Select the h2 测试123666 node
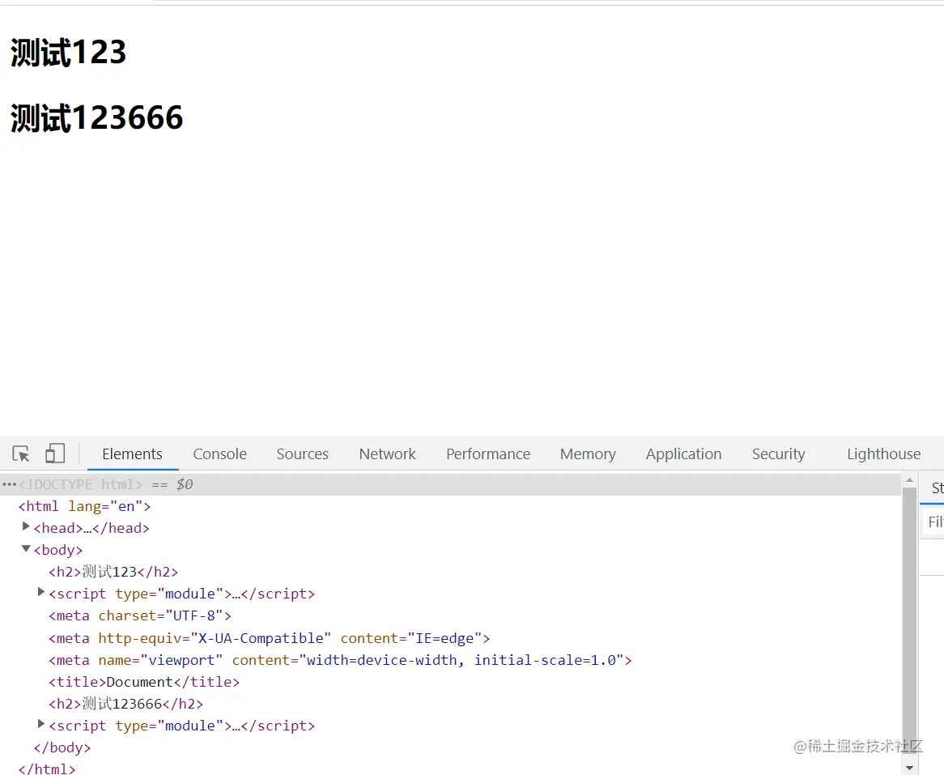Screen dimensions: 944x775 (125, 704)
